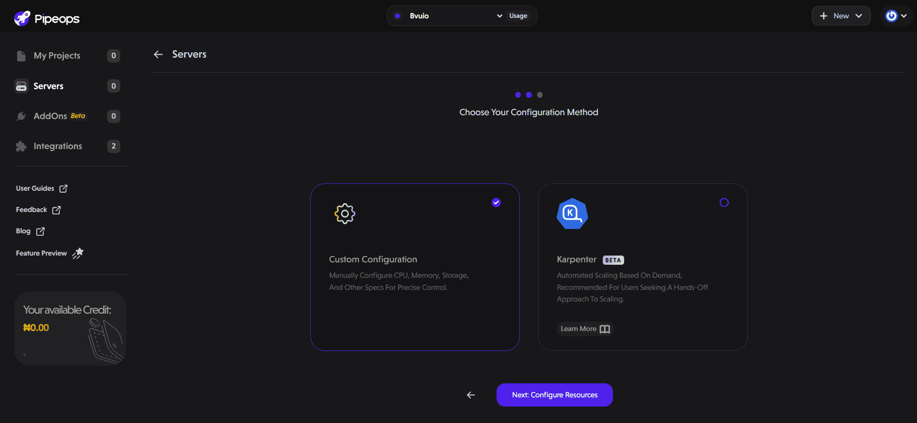The image size is (917, 423).
Task: Click Next: Configure Resources
Action: 555,395
